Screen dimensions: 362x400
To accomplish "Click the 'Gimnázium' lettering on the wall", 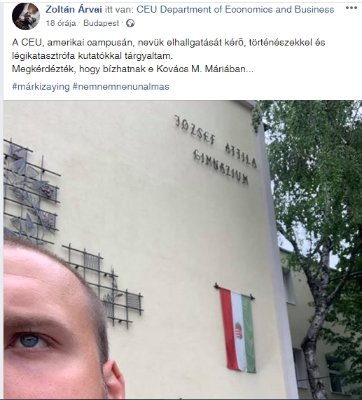I will (x=221, y=167).
